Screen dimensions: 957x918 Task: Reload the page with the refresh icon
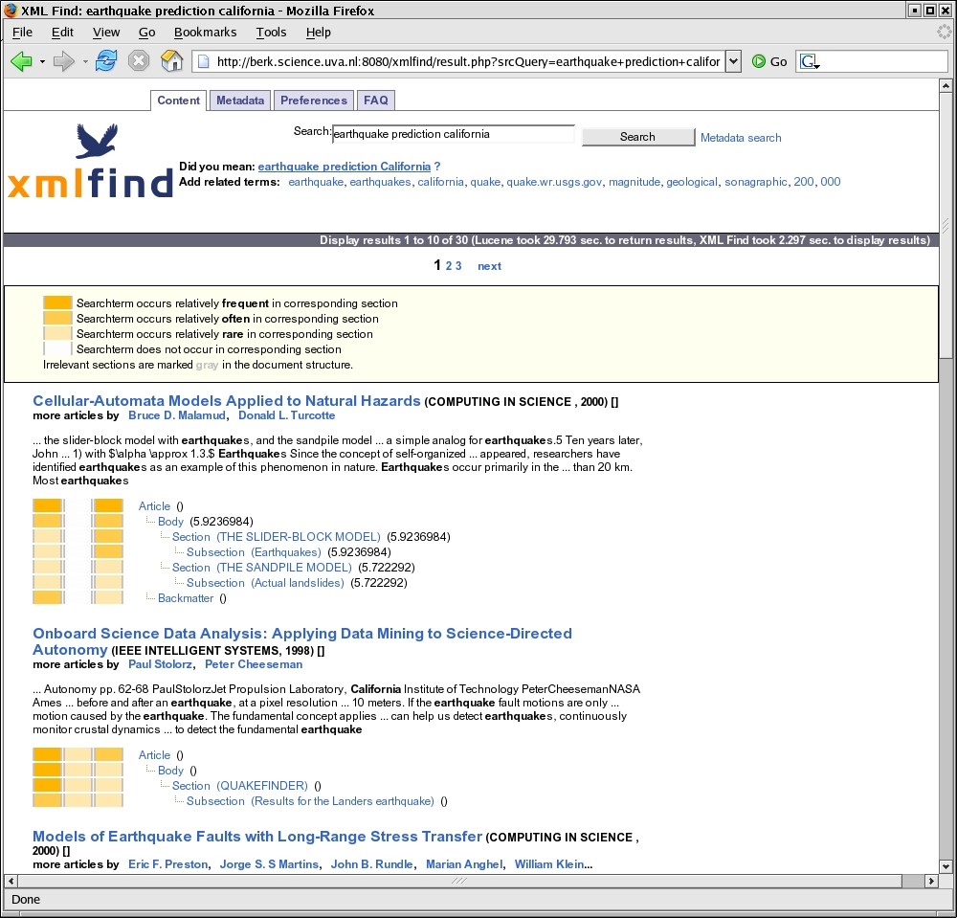click(105, 61)
